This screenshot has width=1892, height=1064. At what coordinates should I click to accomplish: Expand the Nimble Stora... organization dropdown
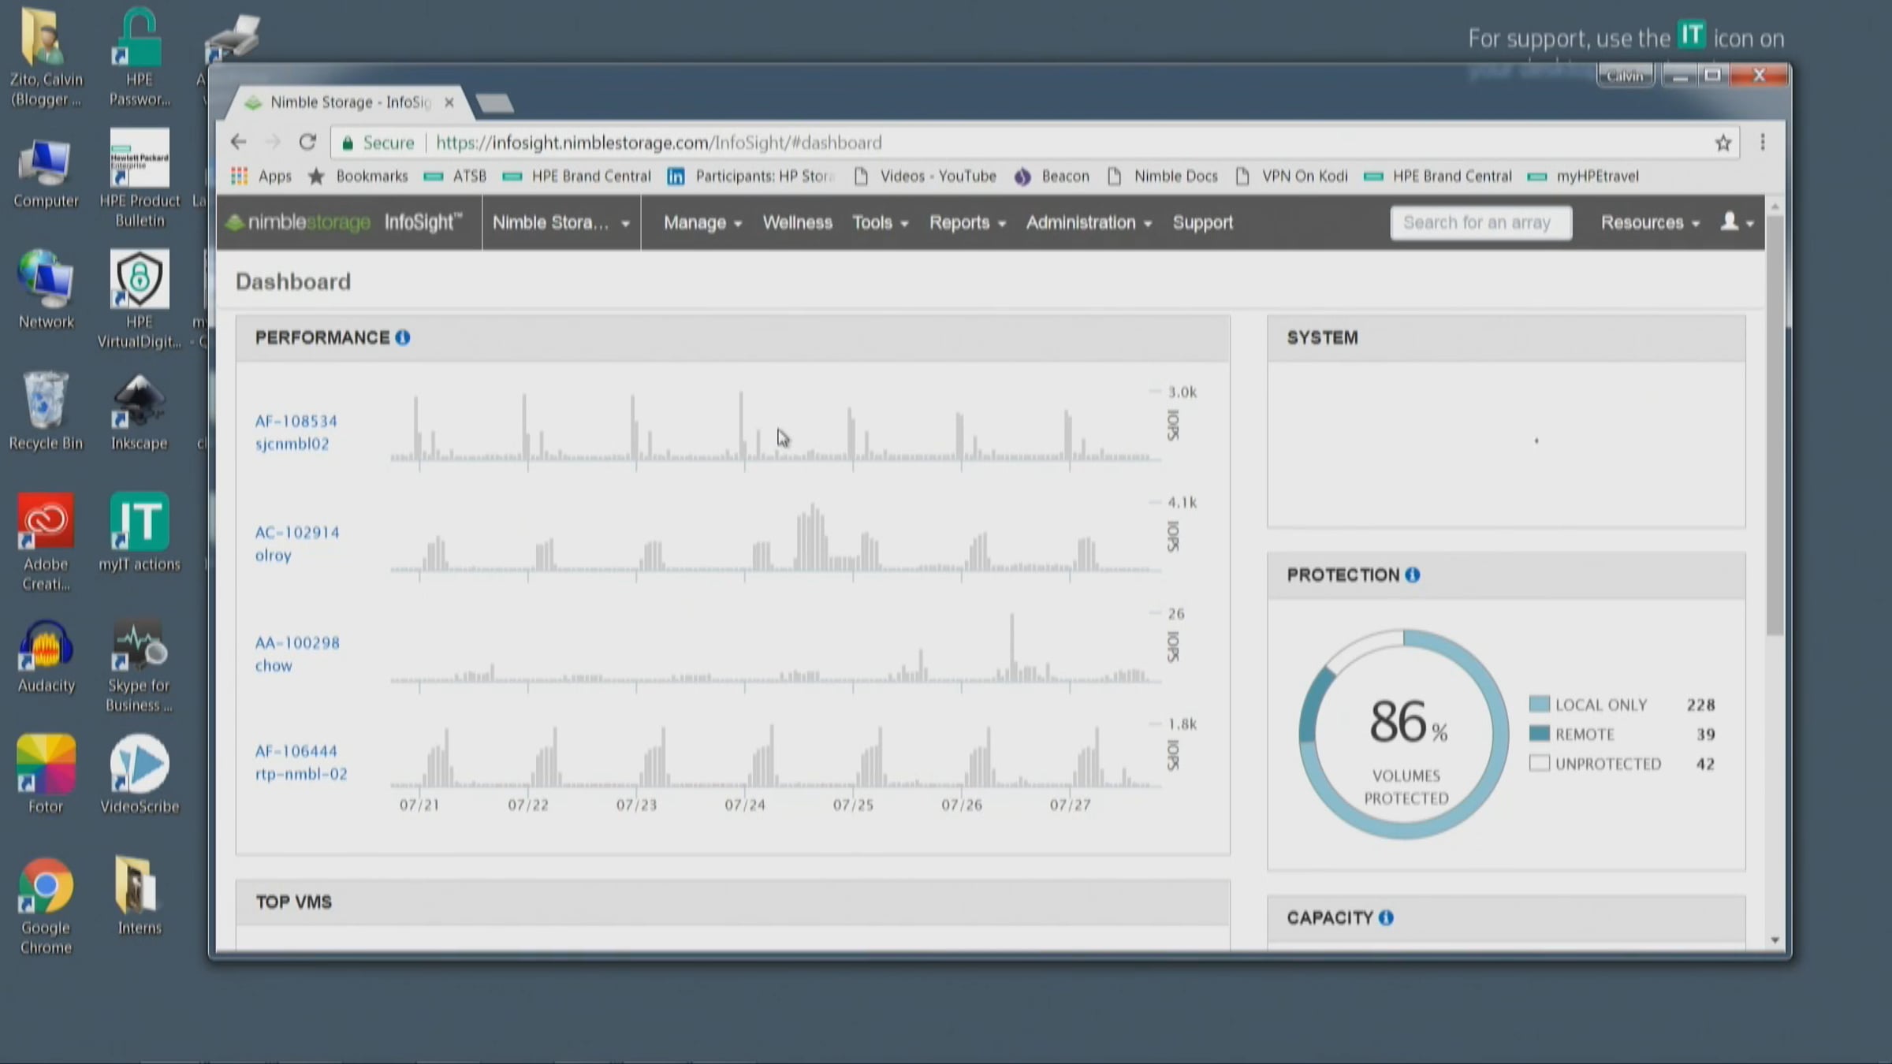coord(561,223)
